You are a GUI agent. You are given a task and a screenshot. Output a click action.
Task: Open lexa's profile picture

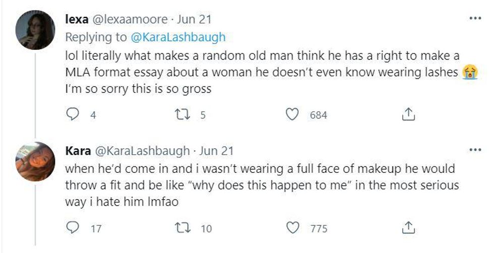(35, 30)
